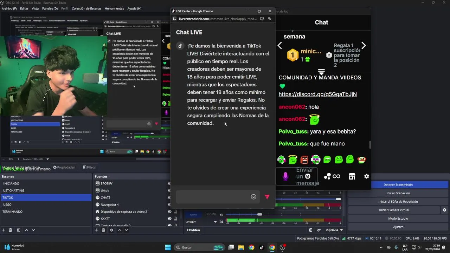Click Iniciar Cámara Virtual button
The height and width of the screenshot is (253, 450).
tap(394, 210)
